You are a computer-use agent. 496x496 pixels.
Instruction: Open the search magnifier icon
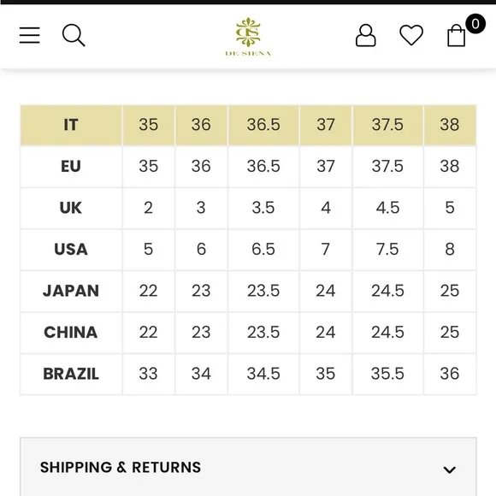[74, 35]
